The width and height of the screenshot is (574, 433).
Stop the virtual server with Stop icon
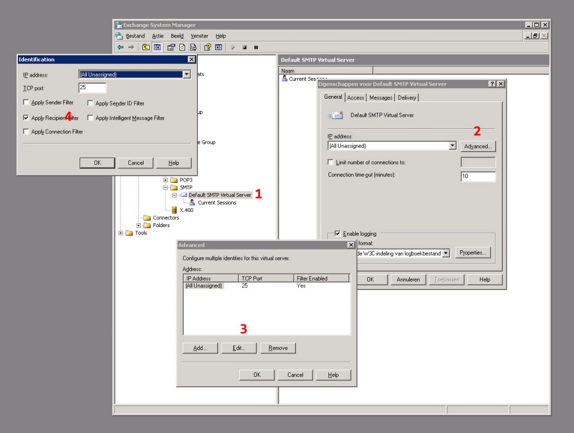pos(244,47)
